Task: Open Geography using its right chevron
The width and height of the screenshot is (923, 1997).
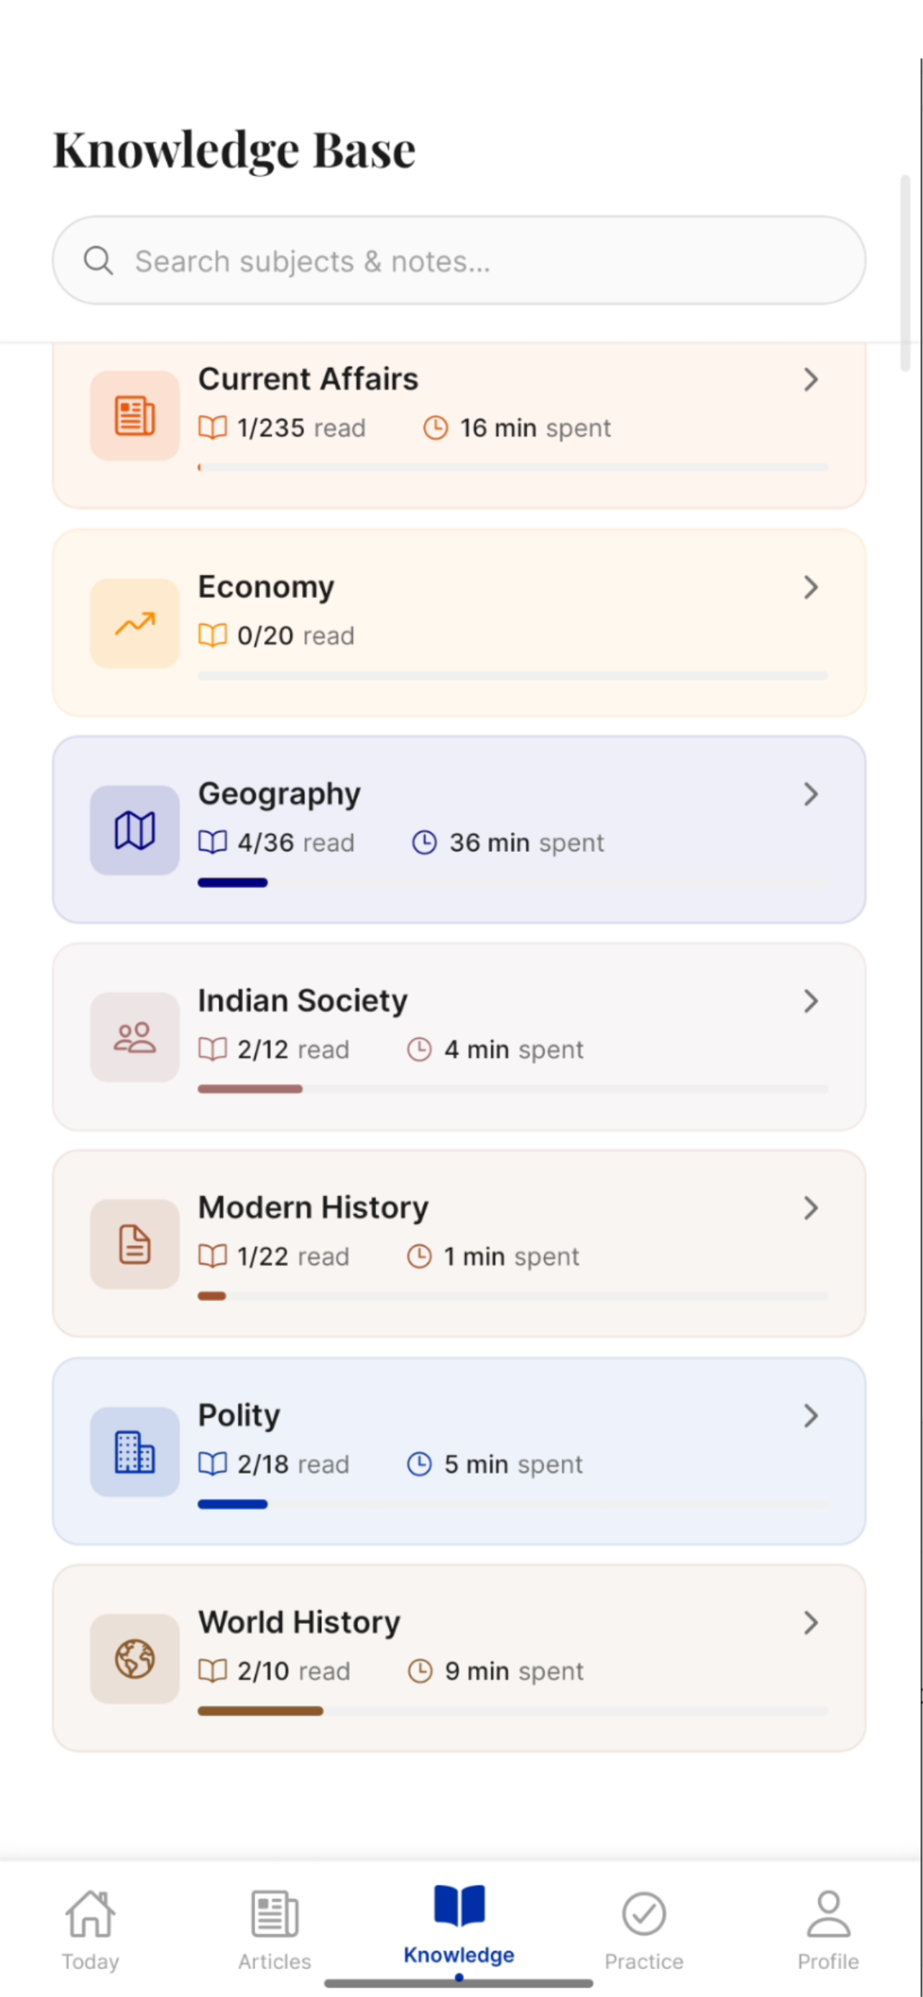Action: [x=811, y=794]
